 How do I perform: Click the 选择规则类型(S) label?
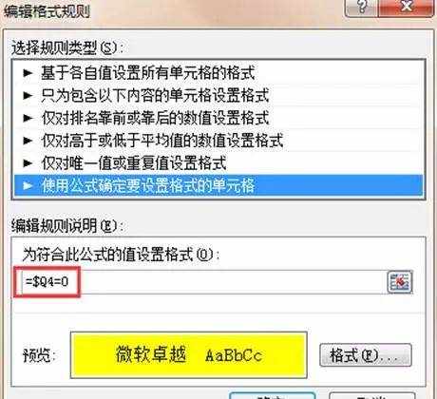click(66, 48)
